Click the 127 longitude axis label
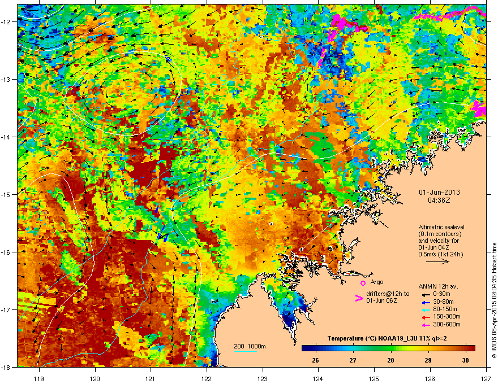Screen dimensions: 498x384 pyautogui.click(x=486, y=378)
